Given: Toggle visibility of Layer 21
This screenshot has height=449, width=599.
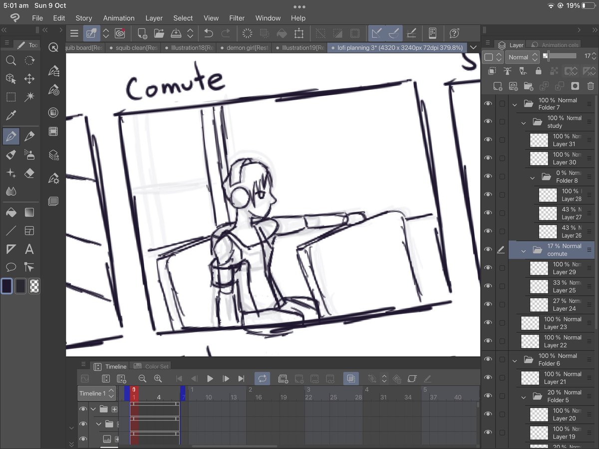Looking at the screenshot, I should point(488,378).
